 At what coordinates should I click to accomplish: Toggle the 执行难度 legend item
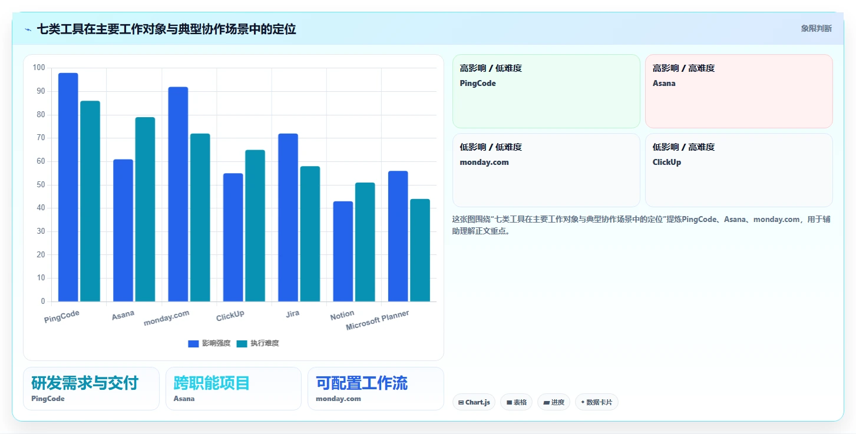click(x=257, y=343)
